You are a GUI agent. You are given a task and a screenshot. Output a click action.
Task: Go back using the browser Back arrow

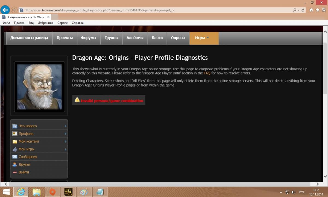[x=5, y=10]
